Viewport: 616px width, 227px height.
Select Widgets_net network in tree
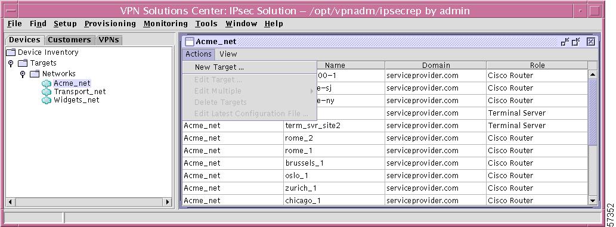(x=76, y=99)
